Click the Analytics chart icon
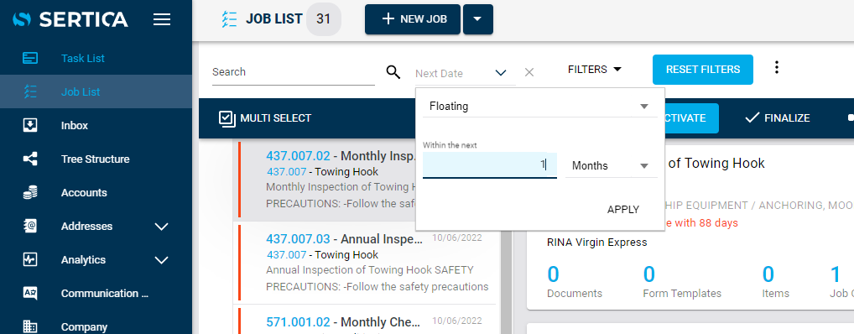Screen dimensions: 854x334 pos(30,260)
